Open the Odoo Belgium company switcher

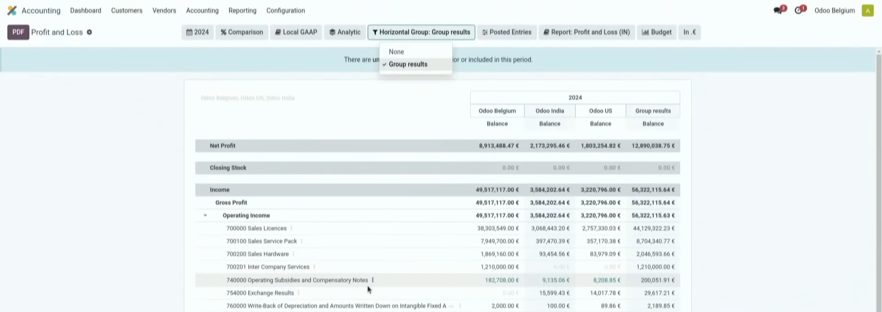[x=834, y=10]
